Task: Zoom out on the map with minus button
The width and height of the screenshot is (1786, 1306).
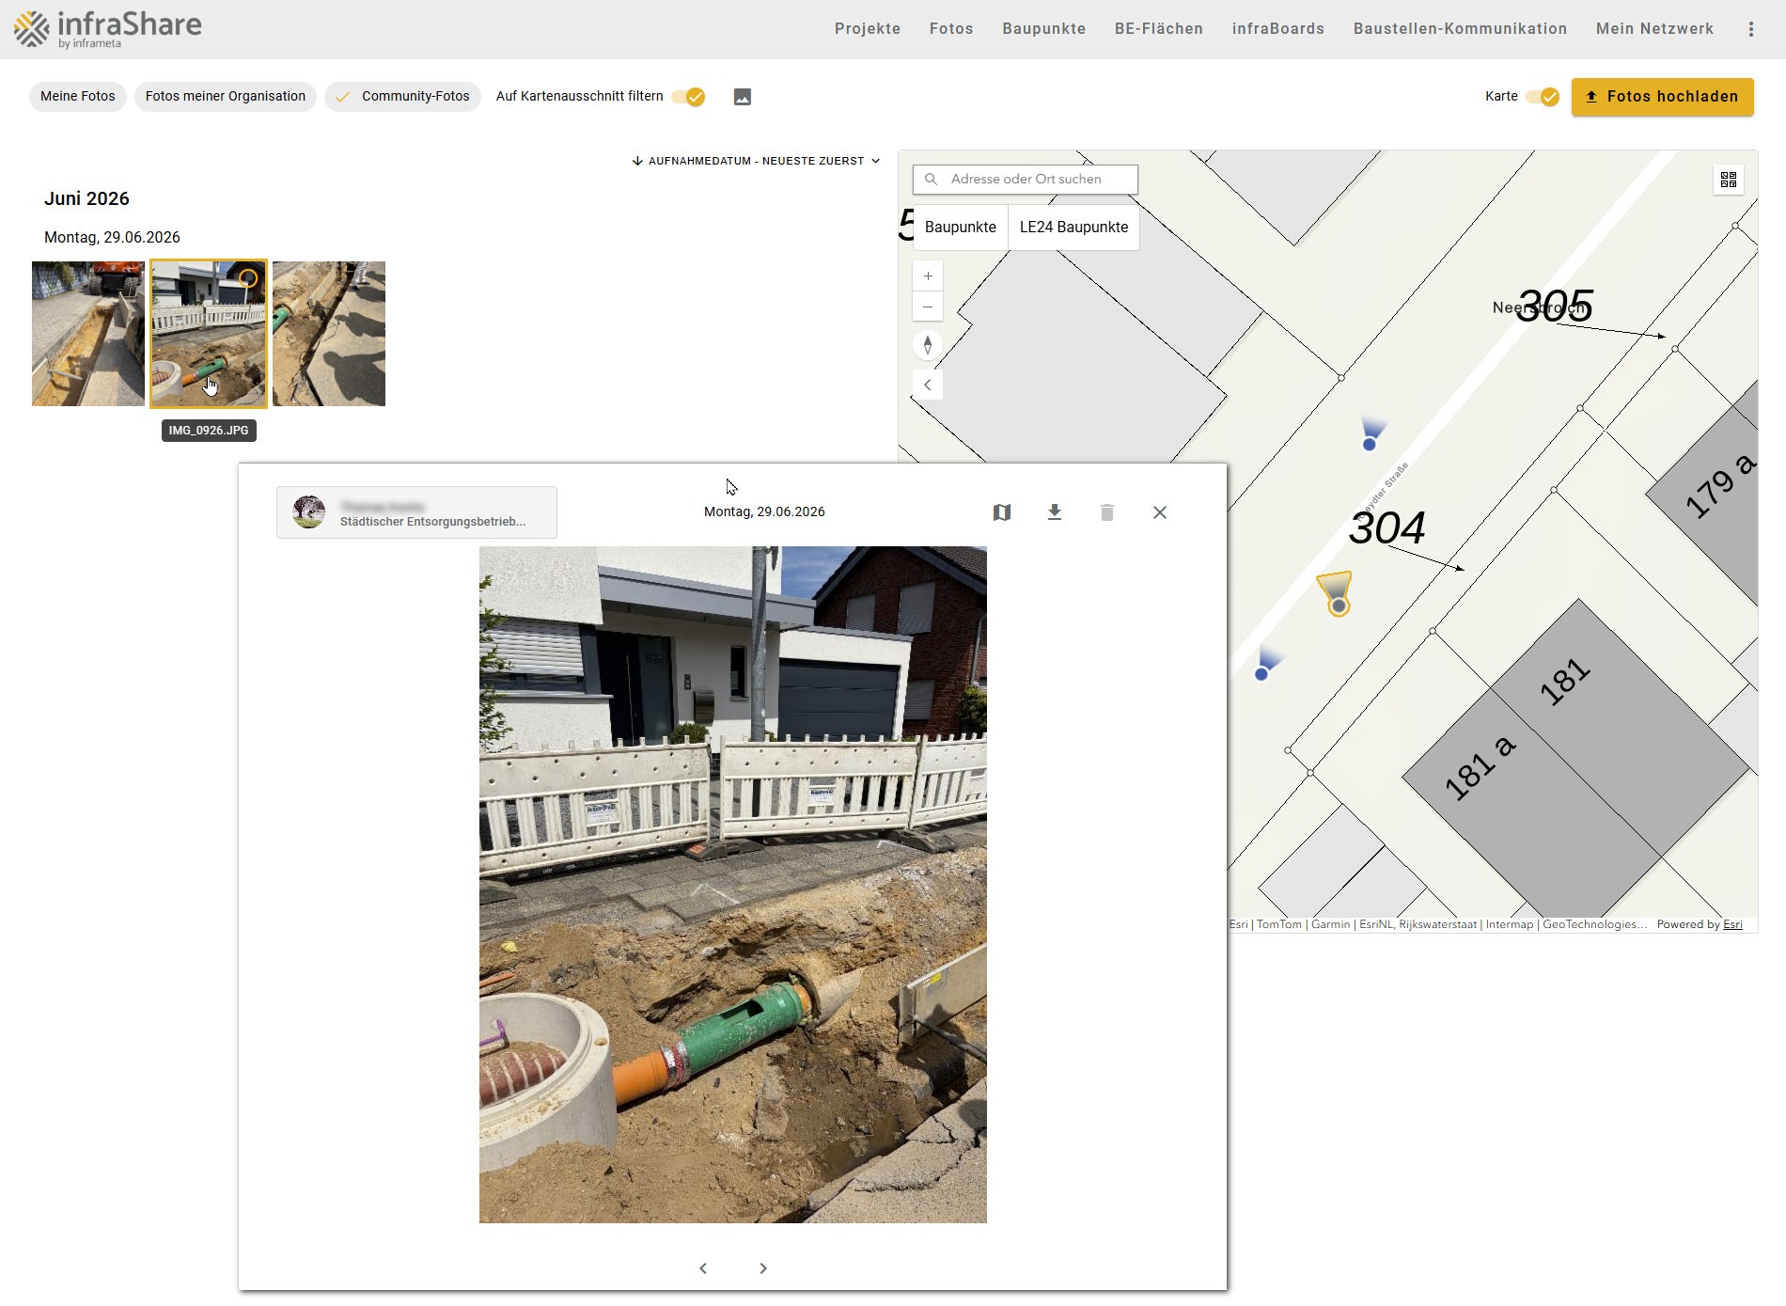Action: click(928, 307)
